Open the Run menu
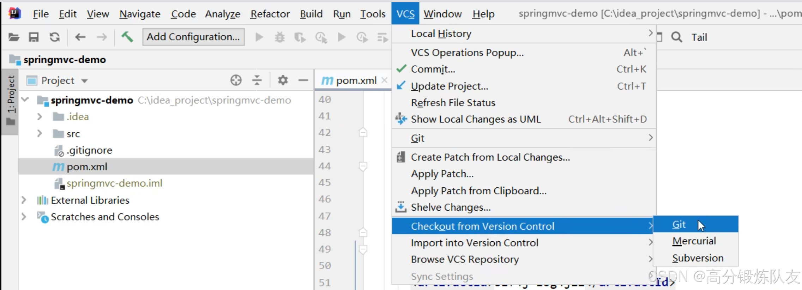This screenshot has height=290, width=802. [x=342, y=14]
